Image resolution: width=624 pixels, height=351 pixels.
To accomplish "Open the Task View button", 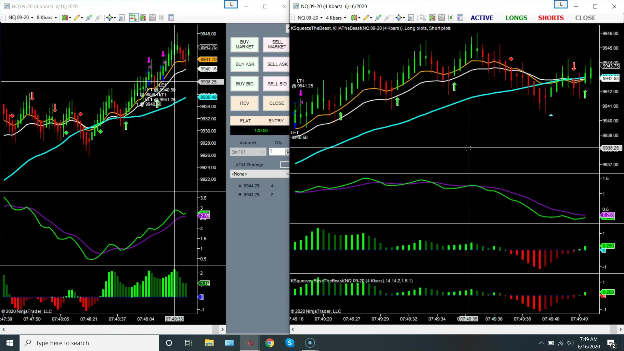I will pos(188,343).
